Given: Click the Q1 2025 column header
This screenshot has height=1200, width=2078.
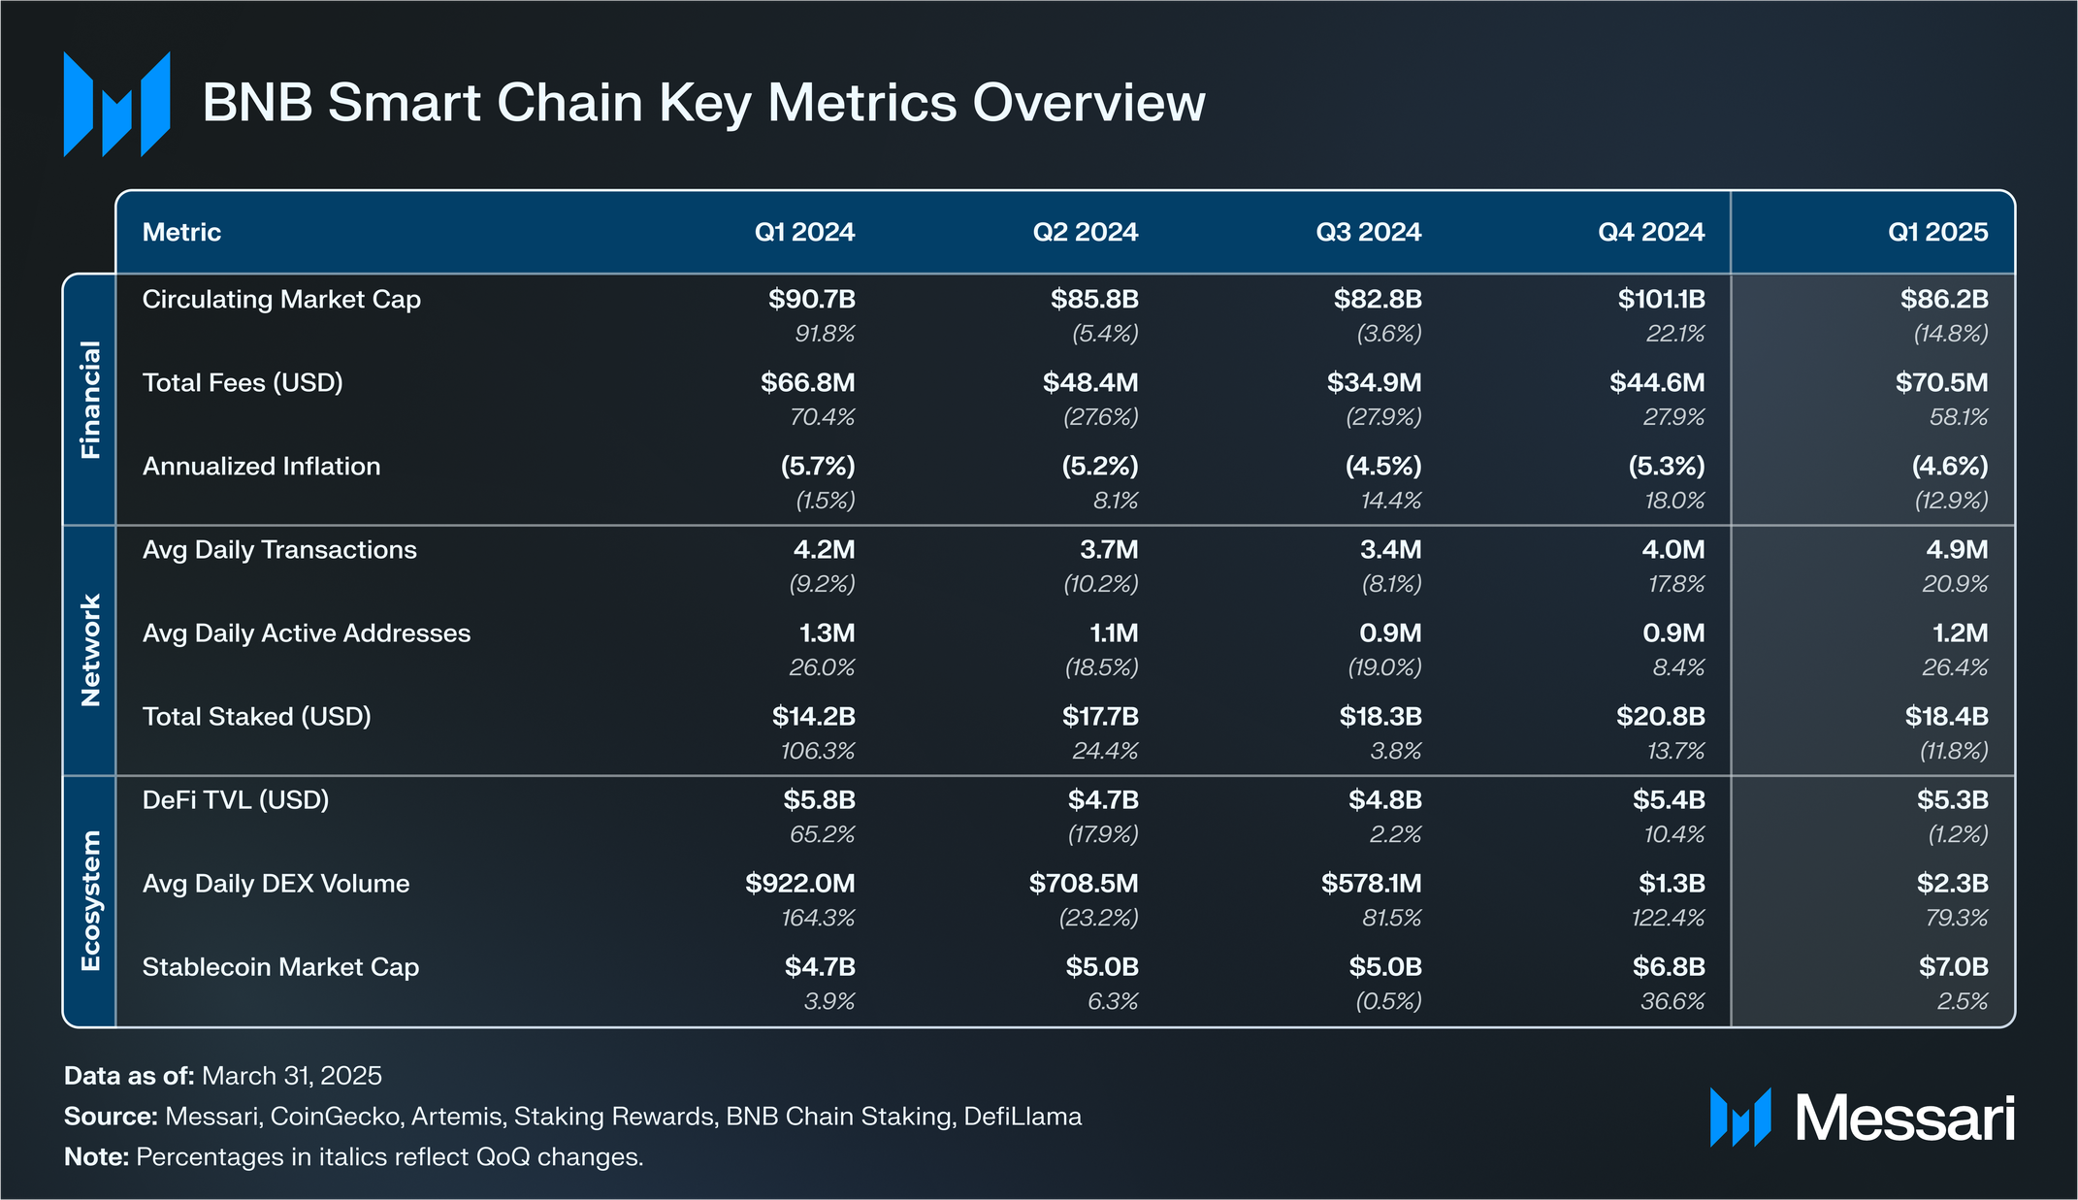Looking at the screenshot, I should pos(1937,232).
